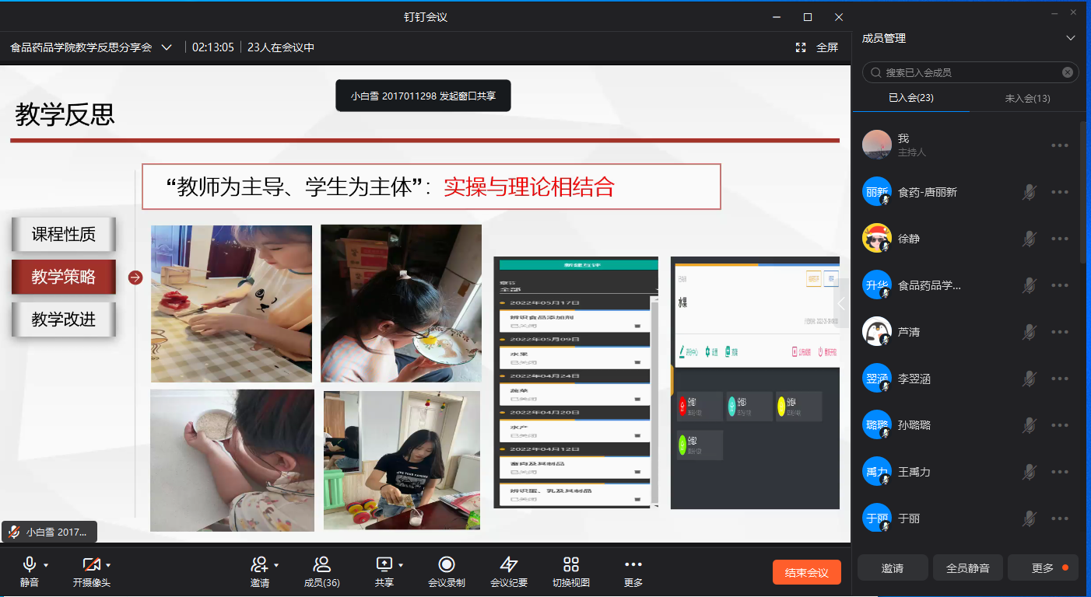Open the 成员(36) members icon
The height and width of the screenshot is (597, 1091).
(x=321, y=564)
